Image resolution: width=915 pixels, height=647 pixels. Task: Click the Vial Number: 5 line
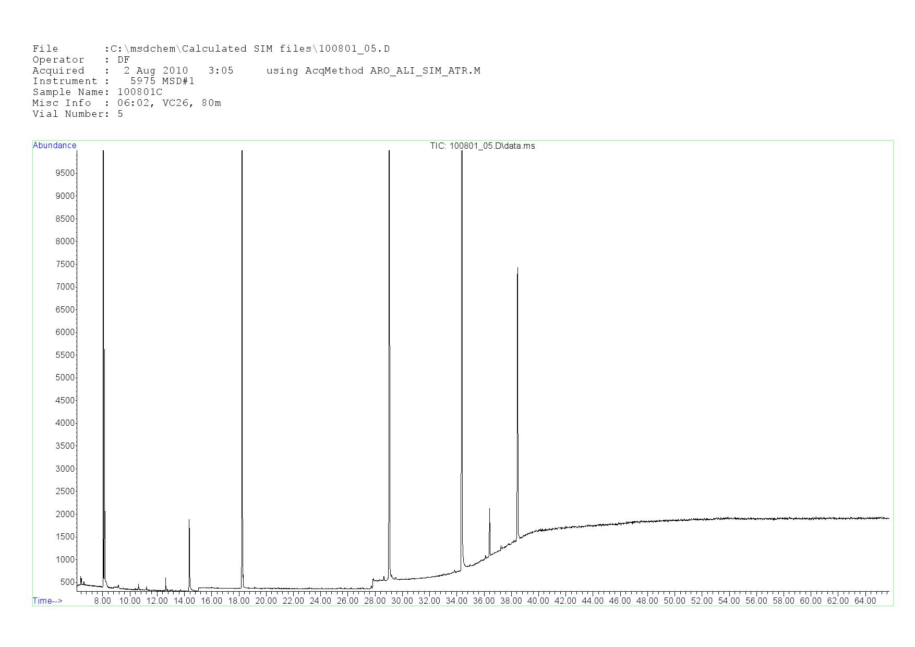pos(78,114)
